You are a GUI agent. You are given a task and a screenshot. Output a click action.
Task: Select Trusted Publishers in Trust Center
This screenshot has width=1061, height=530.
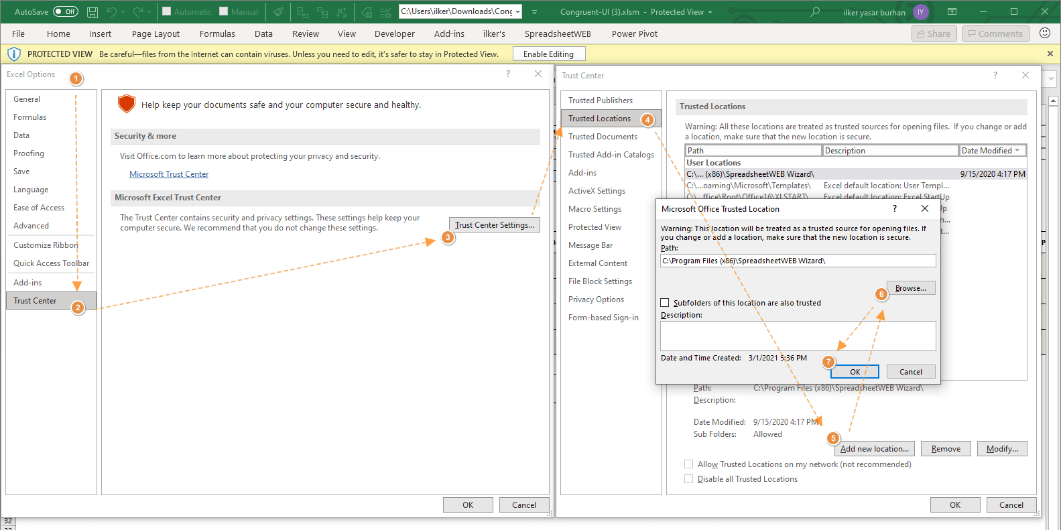(x=611, y=101)
